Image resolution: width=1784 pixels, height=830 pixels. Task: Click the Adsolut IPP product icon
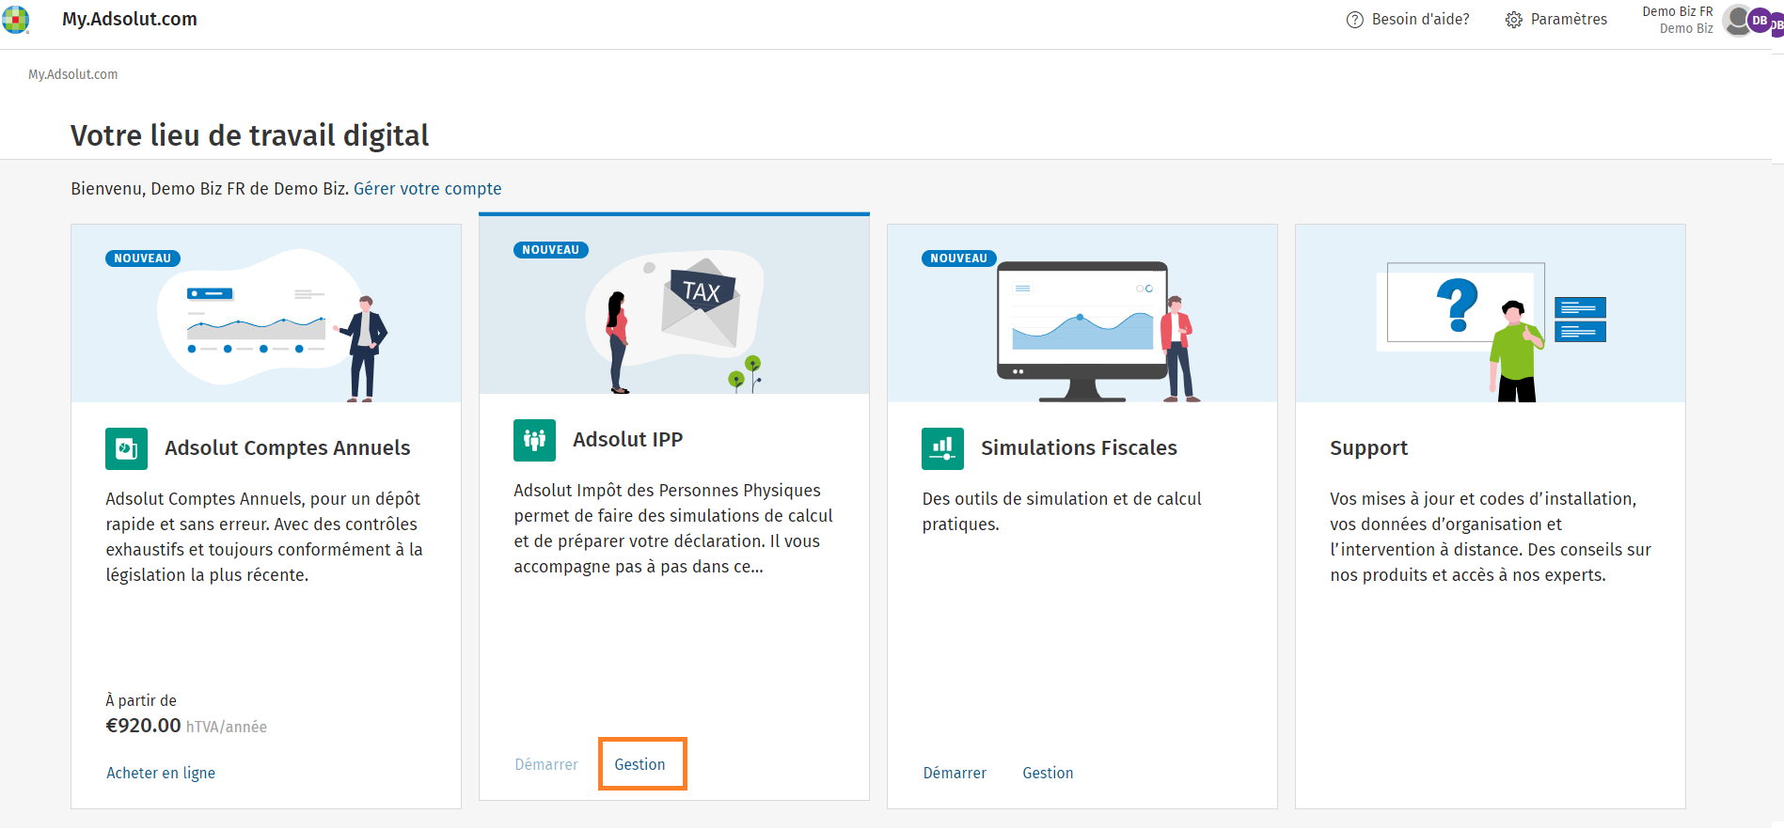pos(534,440)
